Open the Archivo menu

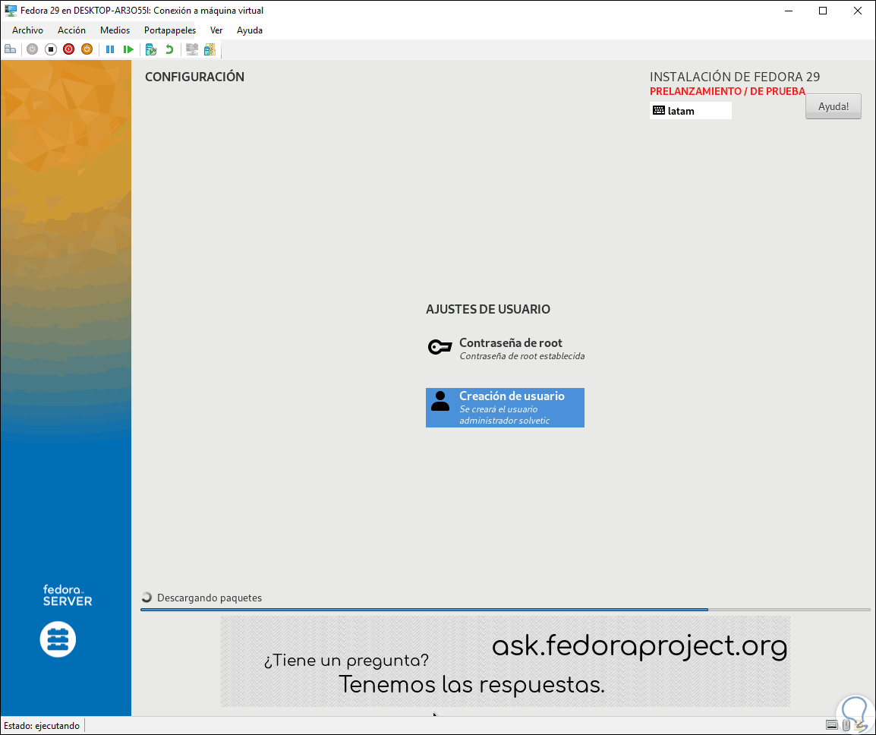coord(27,30)
